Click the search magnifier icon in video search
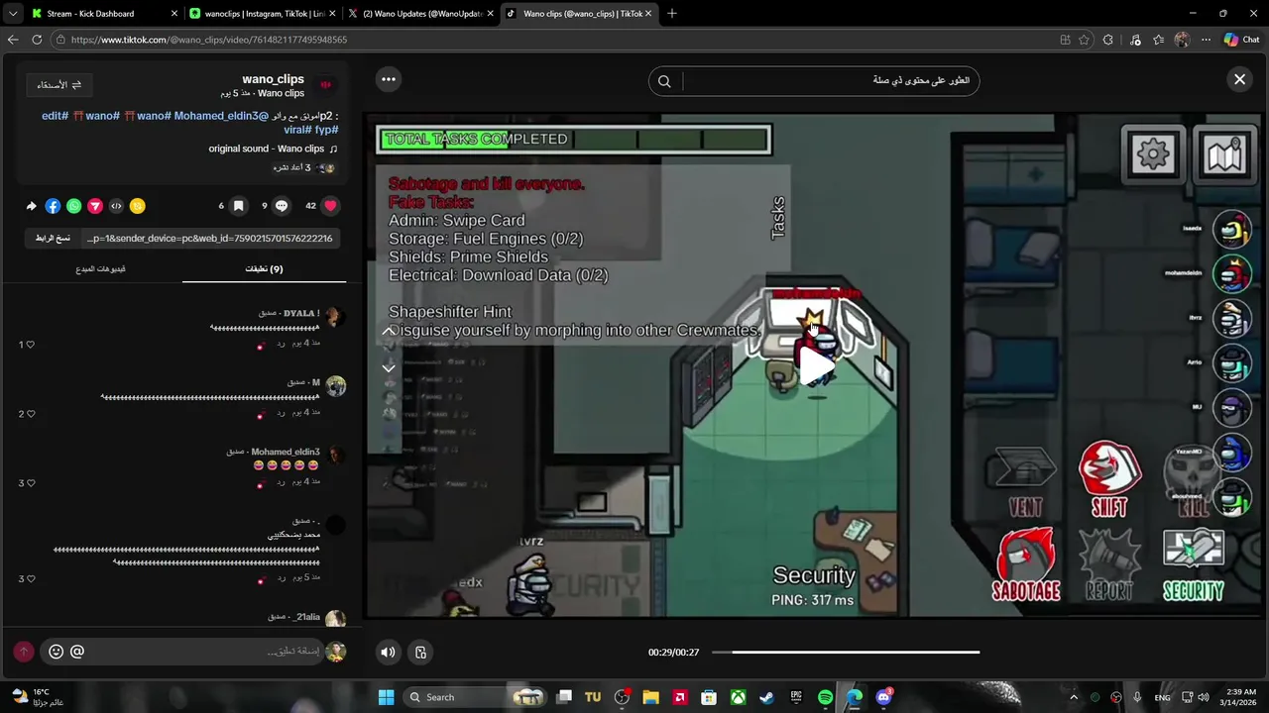The width and height of the screenshot is (1269, 713). [664, 81]
